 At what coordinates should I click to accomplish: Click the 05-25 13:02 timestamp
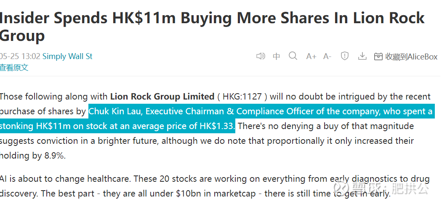pyautogui.click(x=20, y=56)
